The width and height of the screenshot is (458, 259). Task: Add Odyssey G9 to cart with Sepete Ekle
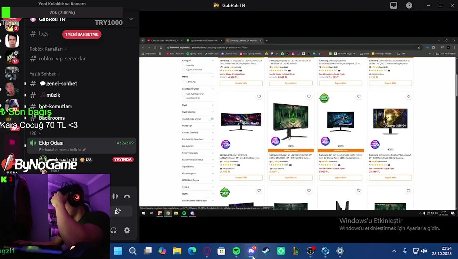tap(241, 177)
